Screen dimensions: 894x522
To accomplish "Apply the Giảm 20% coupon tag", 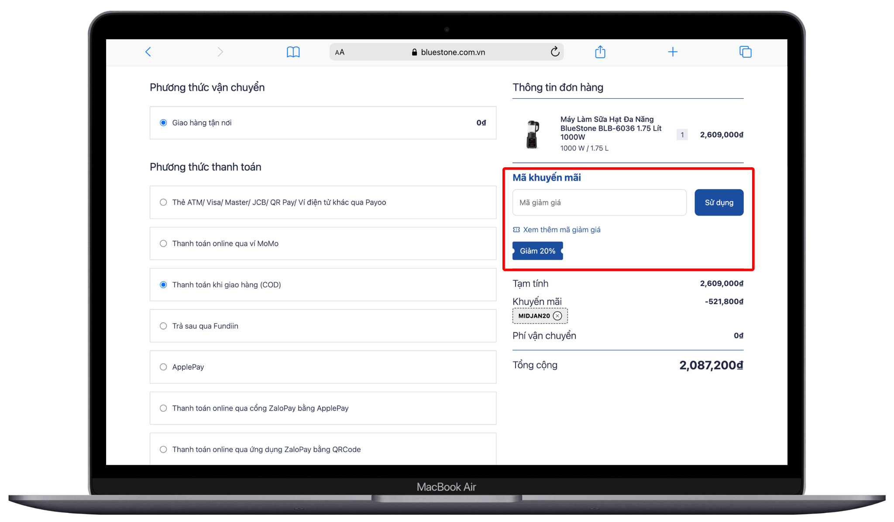I will [x=537, y=251].
